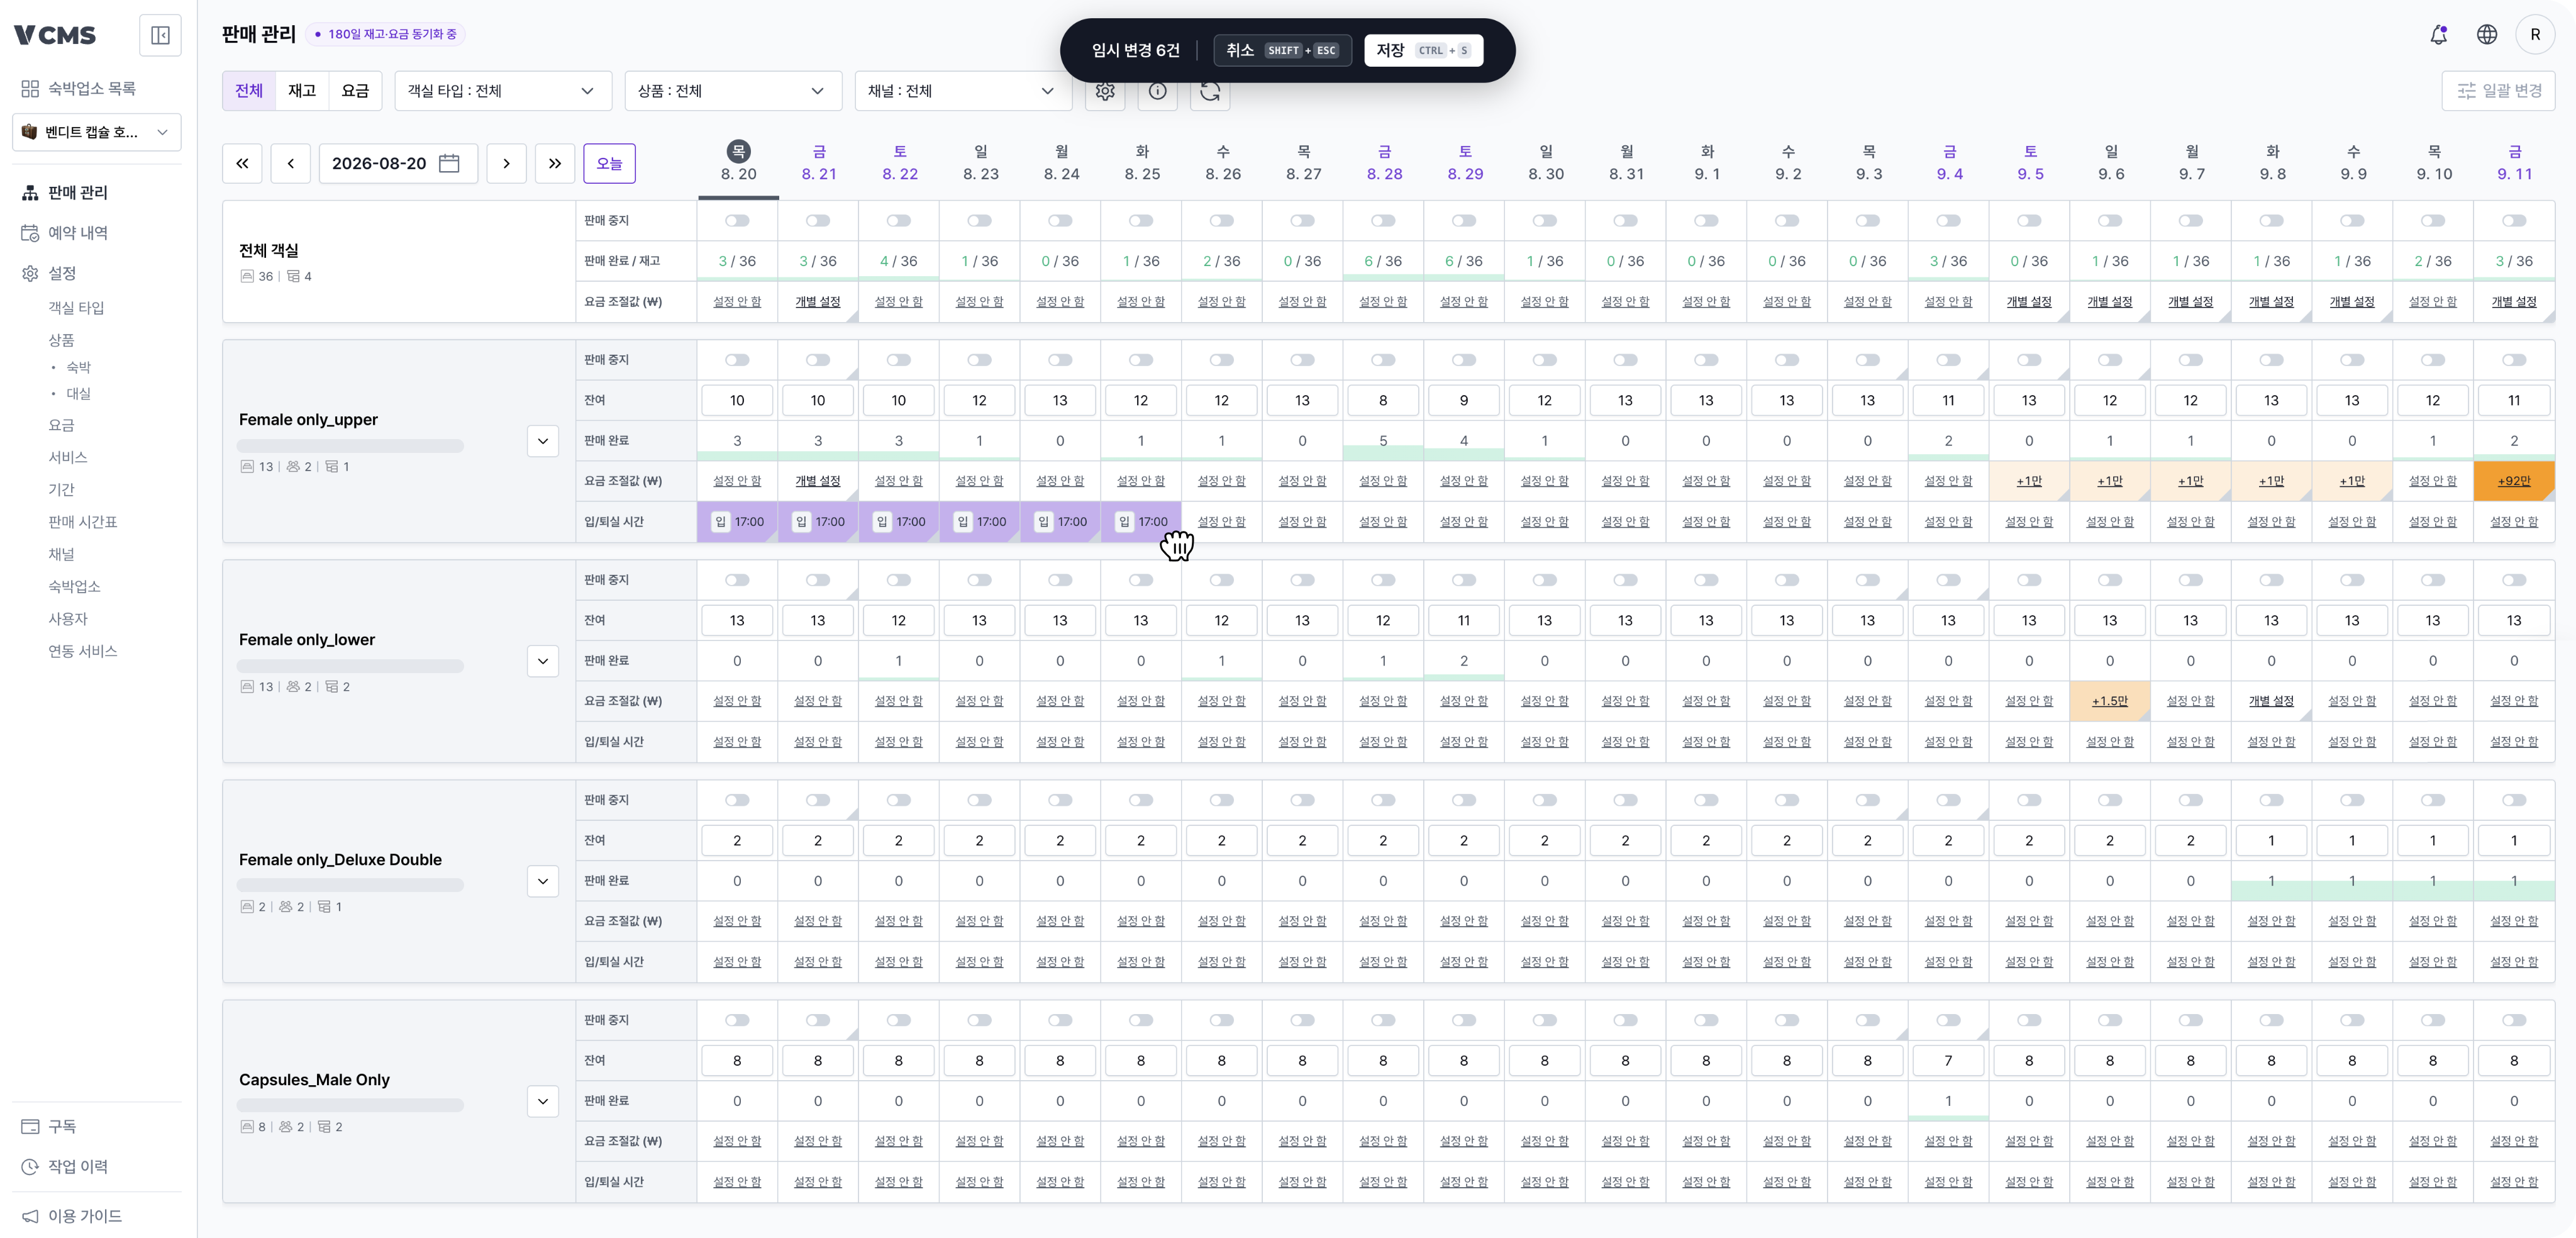Click the refresh sync icon
This screenshot has height=1238, width=2576.
(x=1210, y=91)
